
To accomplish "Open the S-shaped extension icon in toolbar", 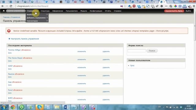I will (148, 6).
